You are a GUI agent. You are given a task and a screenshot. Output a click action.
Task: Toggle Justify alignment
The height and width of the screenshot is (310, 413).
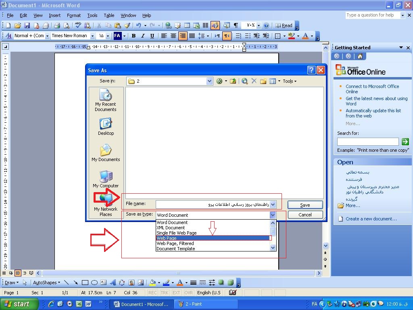pyautogui.click(x=192, y=36)
